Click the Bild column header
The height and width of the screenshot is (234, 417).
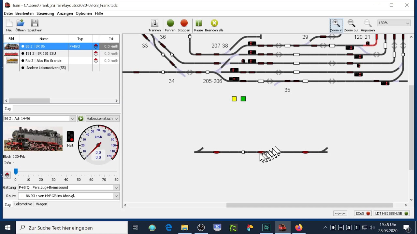(11, 39)
